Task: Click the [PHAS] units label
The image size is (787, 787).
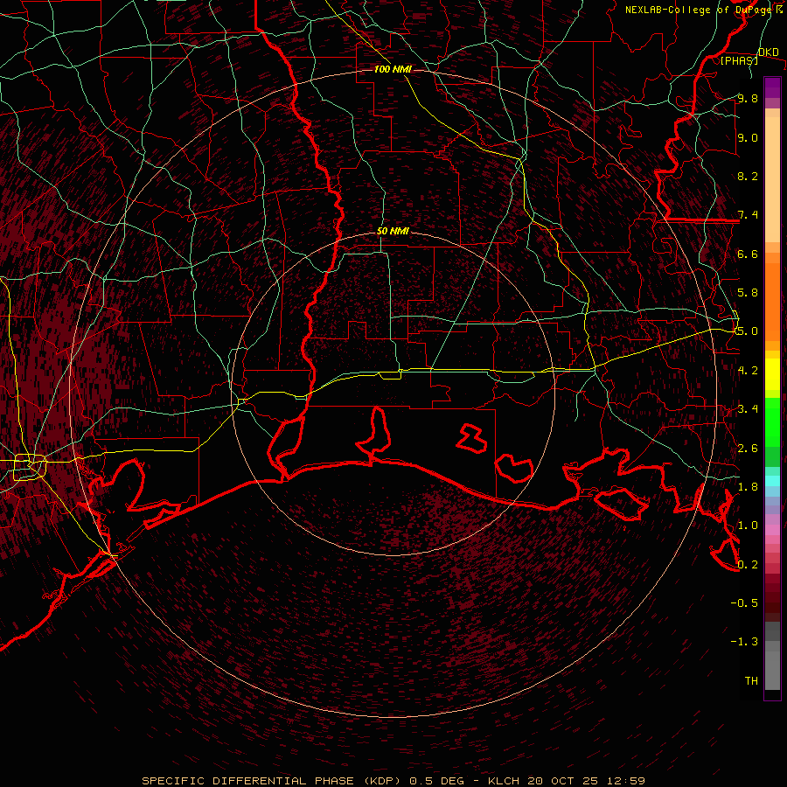Action: click(x=739, y=60)
